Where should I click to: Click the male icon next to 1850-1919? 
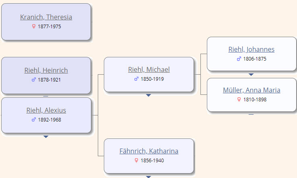pos(136,79)
